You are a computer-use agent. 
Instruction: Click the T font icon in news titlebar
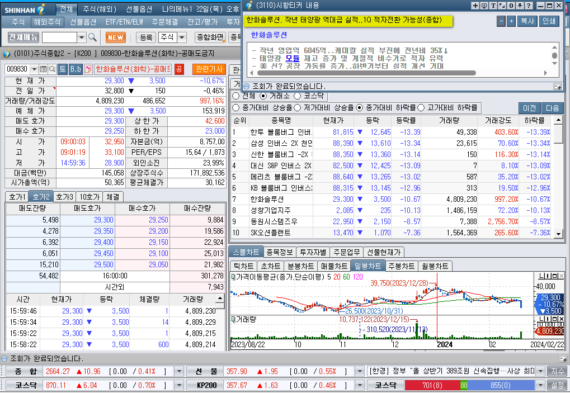coord(493,6)
